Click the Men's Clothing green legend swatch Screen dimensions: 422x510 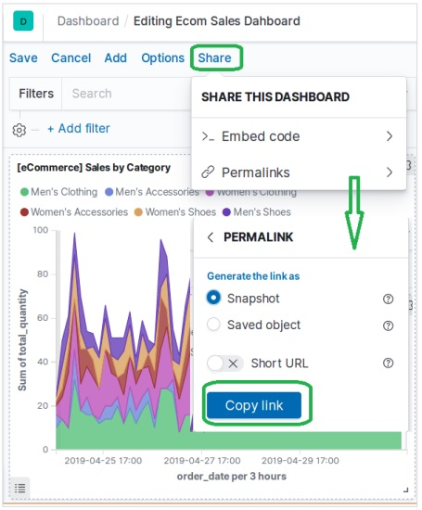click(x=24, y=192)
